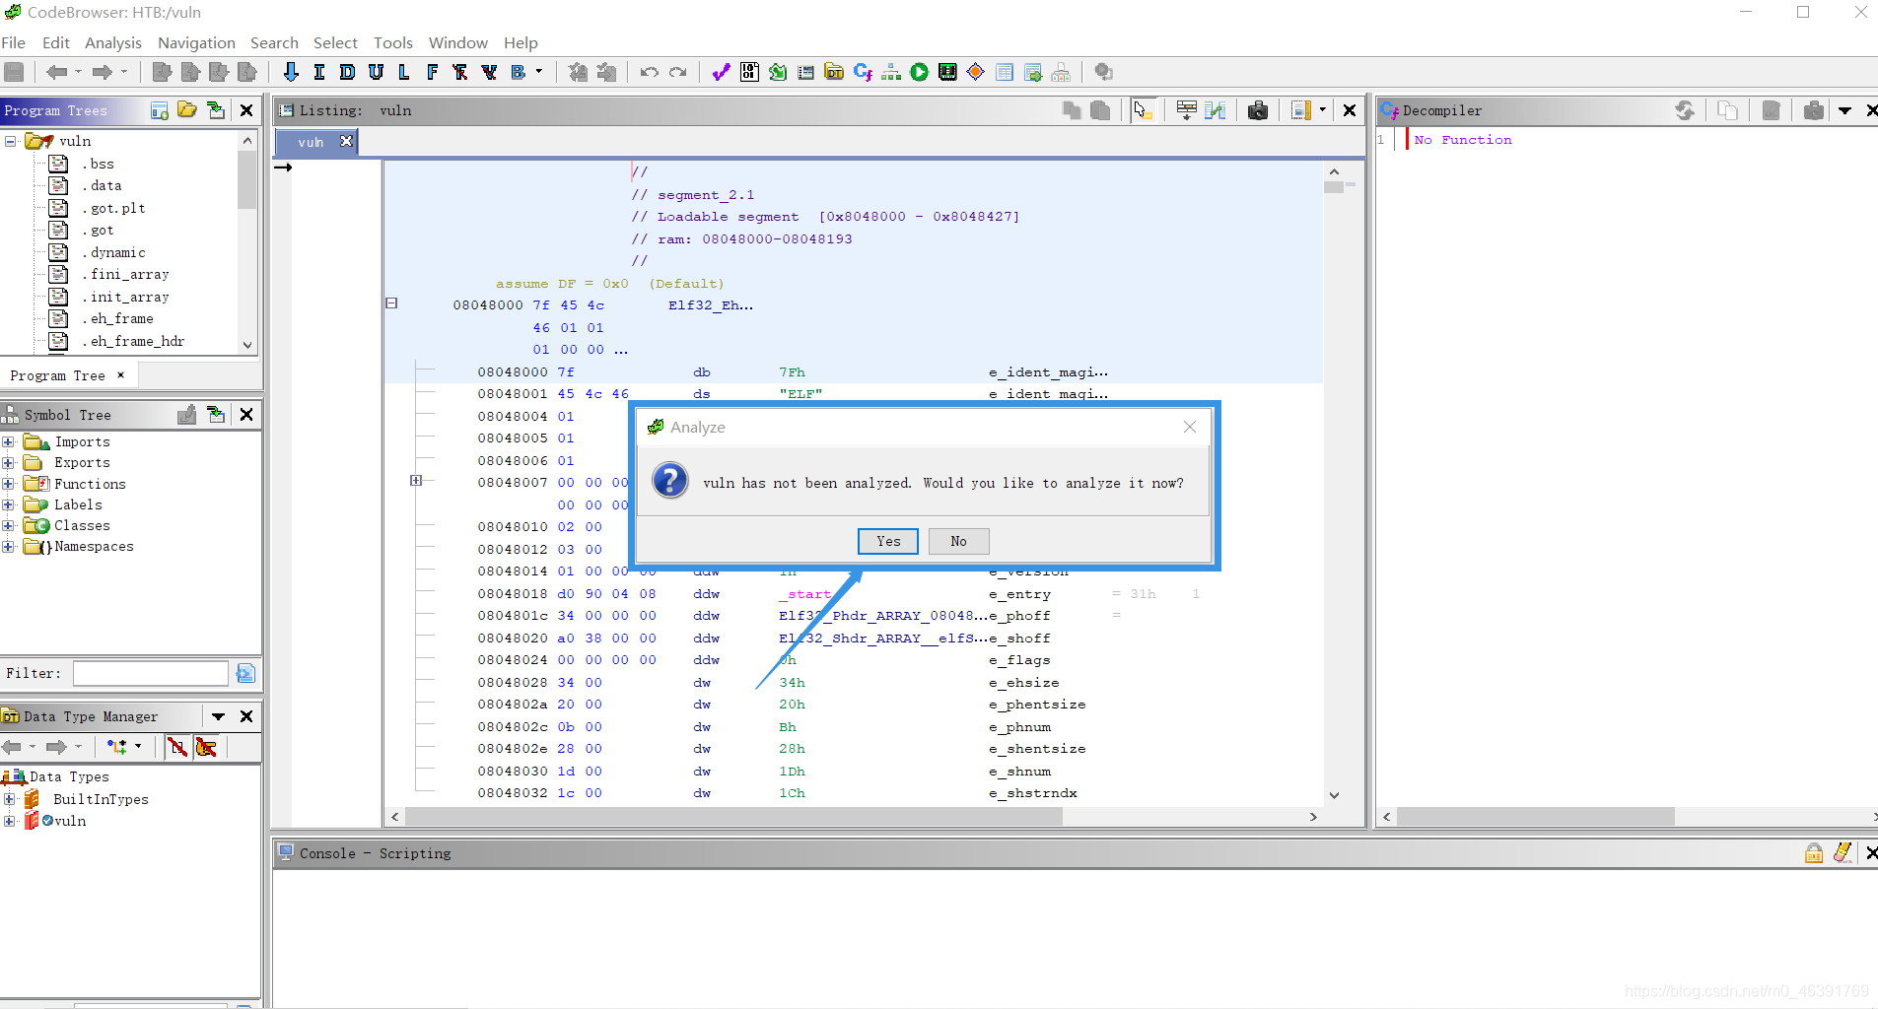Open dropdown arrow next to bookmark 'B' icon
Image resolution: width=1878 pixels, height=1009 pixels.
tap(539, 72)
